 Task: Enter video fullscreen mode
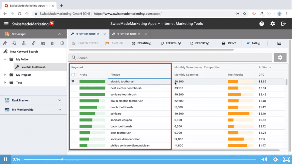pos(286,159)
